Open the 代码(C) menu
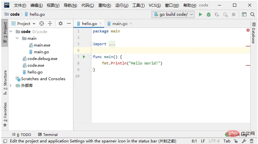The height and width of the screenshot is (144, 258). pyautogui.click(x=88, y=5)
